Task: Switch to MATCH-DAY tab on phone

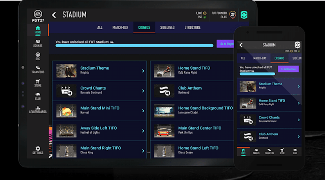Action: pos(260,58)
